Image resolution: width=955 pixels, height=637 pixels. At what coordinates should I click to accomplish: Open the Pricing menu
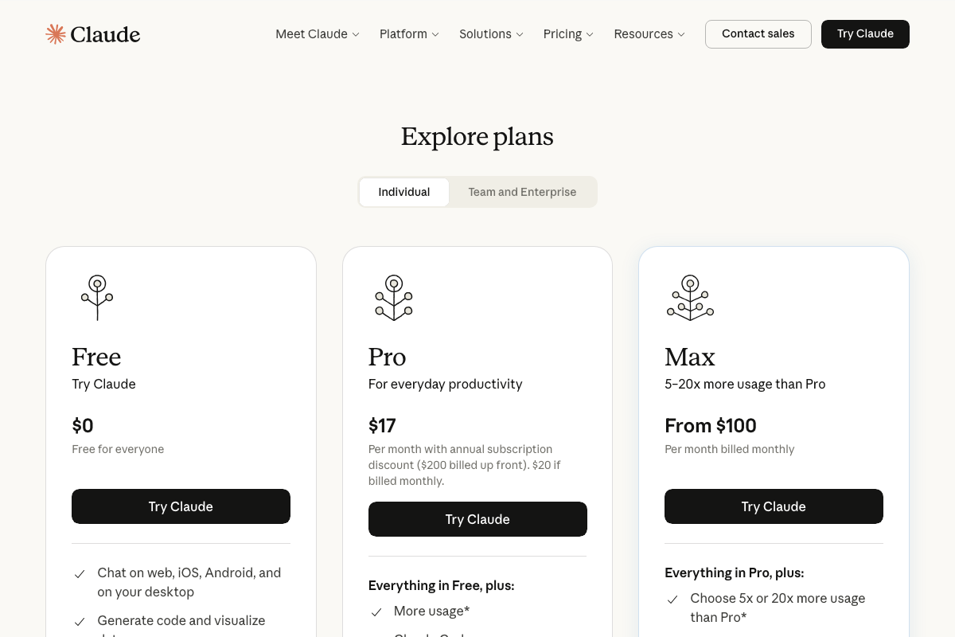click(x=567, y=33)
